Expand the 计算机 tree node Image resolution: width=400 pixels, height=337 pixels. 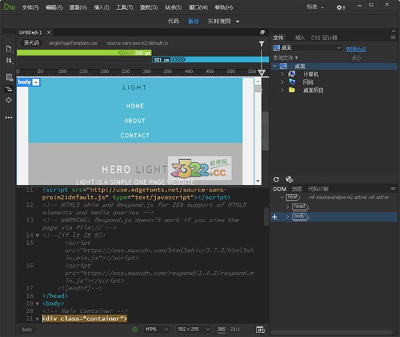[x=283, y=74]
